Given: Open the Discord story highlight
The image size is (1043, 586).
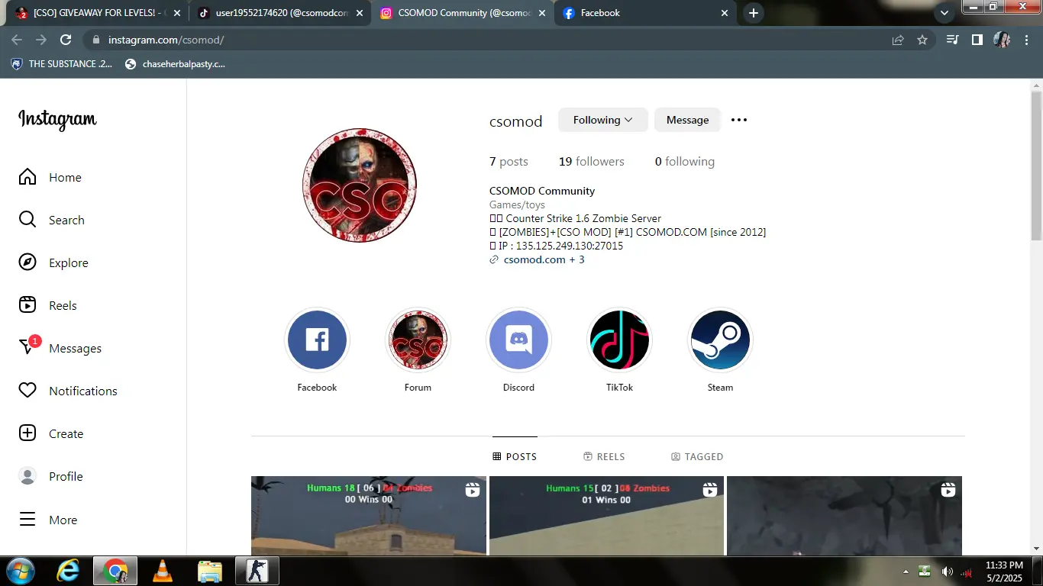Looking at the screenshot, I should point(518,340).
